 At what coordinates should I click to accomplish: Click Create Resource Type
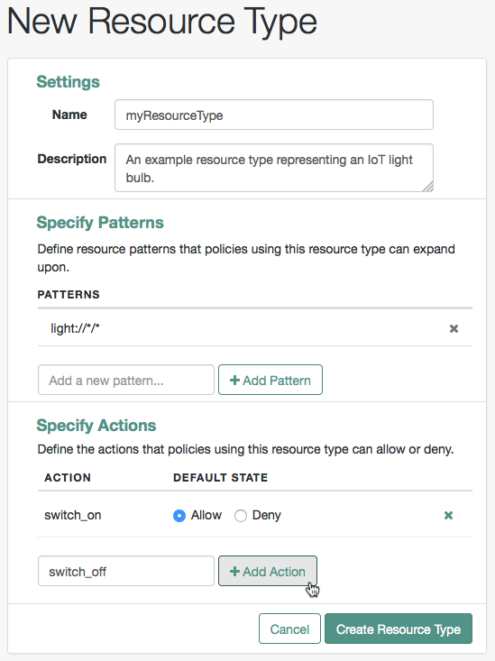coord(399,629)
